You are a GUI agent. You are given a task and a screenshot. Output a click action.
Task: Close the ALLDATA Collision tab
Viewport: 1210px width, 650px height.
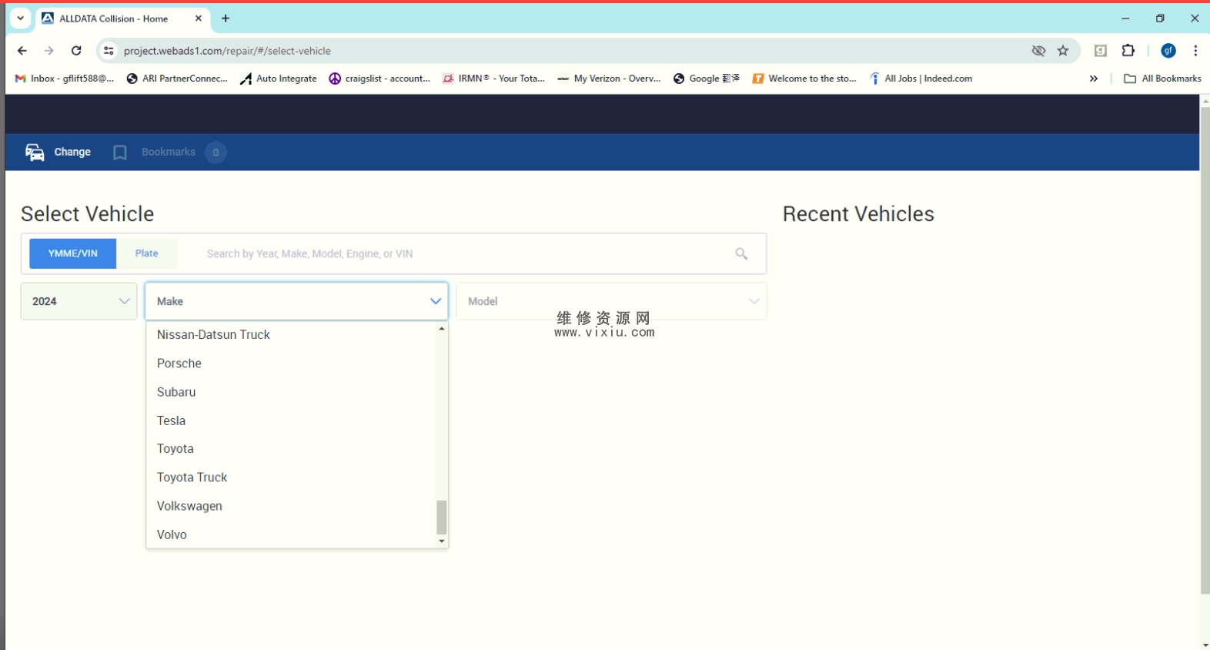pos(198,18)
